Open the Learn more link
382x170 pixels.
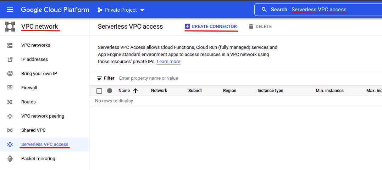[168, 62]
